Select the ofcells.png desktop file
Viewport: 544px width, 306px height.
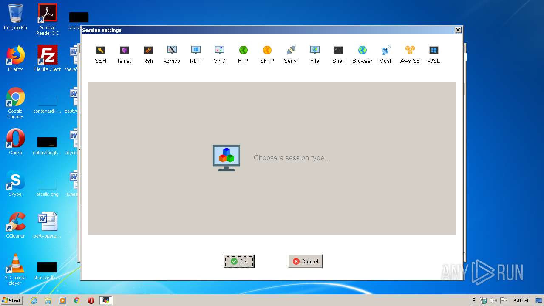click(x=47, y=187)
